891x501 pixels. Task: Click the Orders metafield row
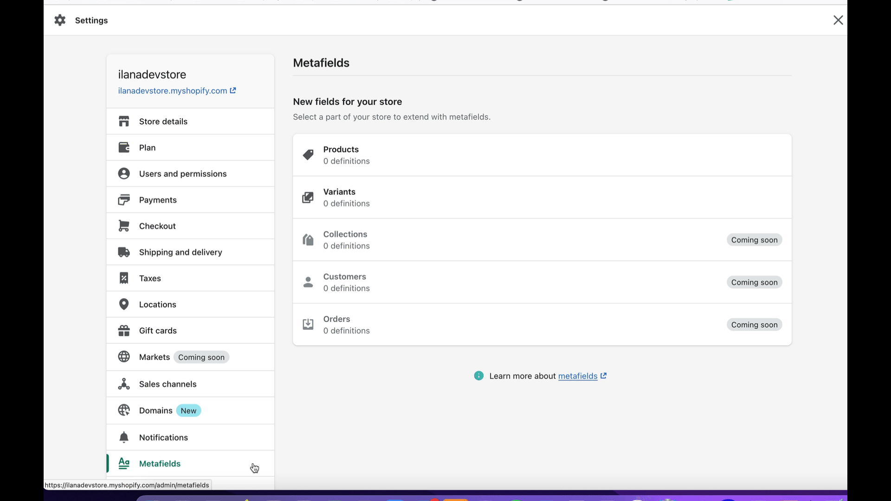(x=542, y=324)
